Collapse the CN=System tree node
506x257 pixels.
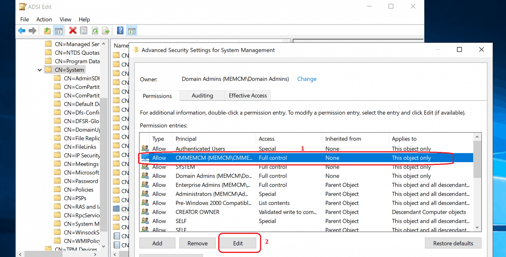pos(40,70)
